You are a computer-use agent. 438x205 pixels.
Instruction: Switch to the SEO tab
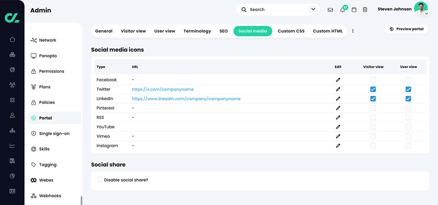[x=224, y=31]
